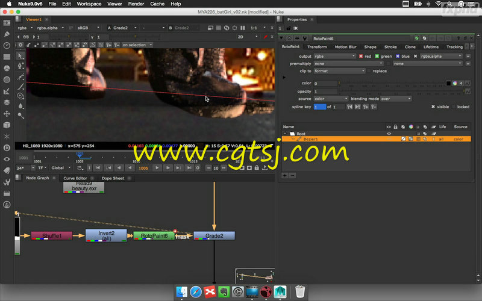This screenshot has height=301, width=482.
Task: Open the Filter nodes menu icon
Action: click(7, 79)
